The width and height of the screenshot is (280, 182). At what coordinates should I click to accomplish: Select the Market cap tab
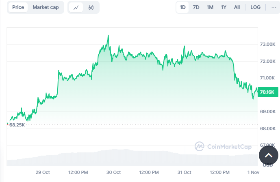46,7
